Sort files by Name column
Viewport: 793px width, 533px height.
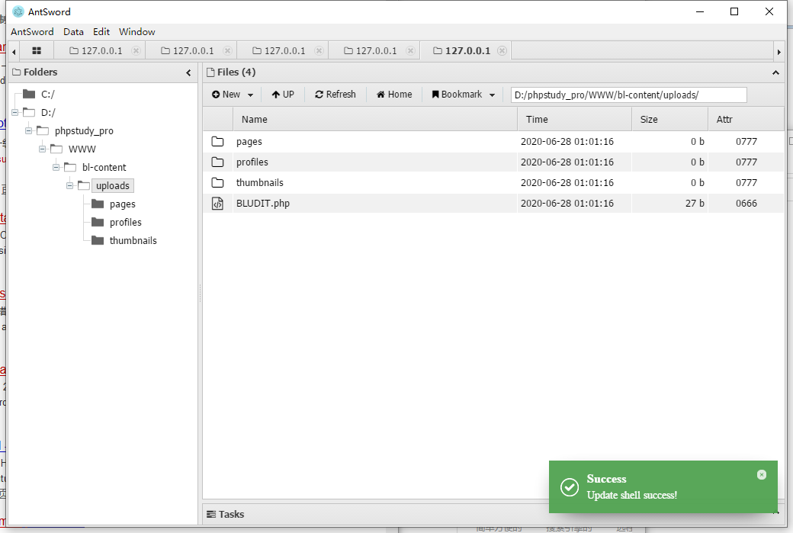point(375,120)
